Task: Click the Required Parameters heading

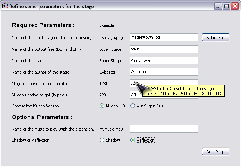Action: click(x=43, y=25)
